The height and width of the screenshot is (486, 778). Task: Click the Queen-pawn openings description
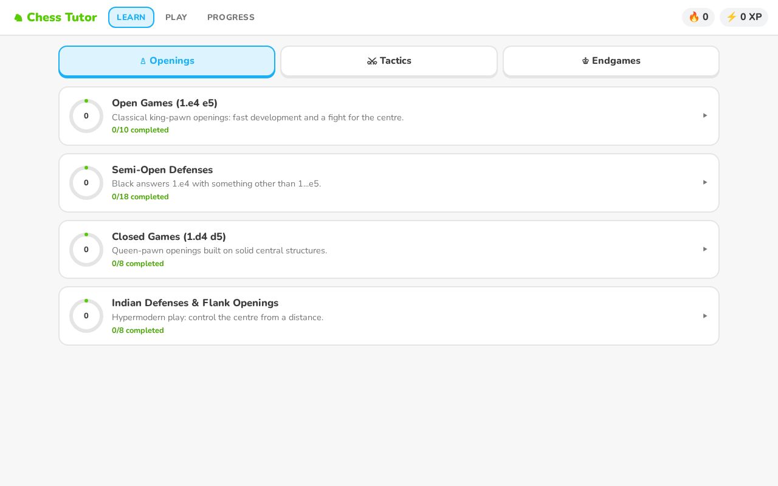219,250
